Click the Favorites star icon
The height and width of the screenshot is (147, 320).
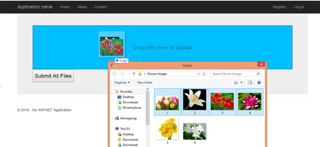point(117,92)
